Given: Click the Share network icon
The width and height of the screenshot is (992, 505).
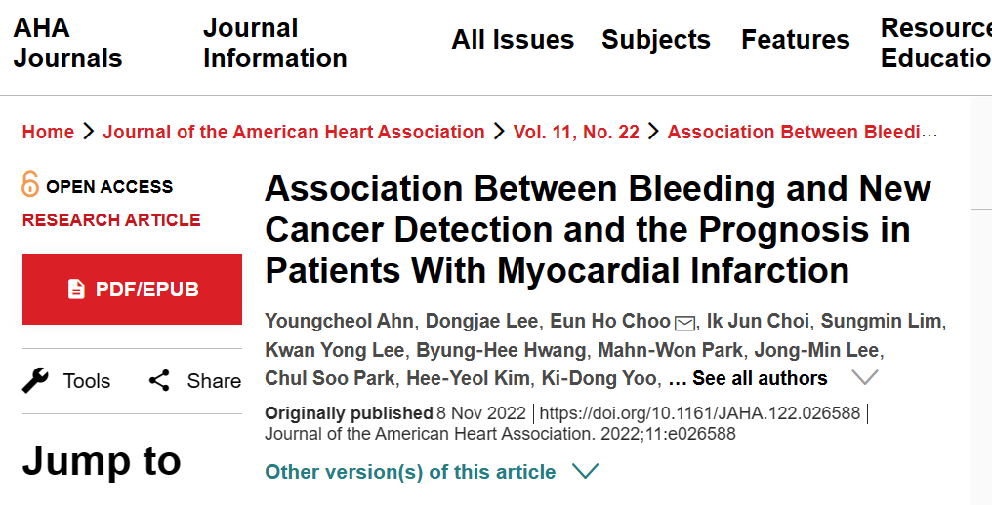Looking at the screenshot, I should click(x=159, y=380).
